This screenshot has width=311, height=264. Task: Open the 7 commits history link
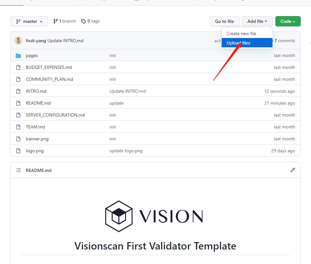(x=284, y=41)
